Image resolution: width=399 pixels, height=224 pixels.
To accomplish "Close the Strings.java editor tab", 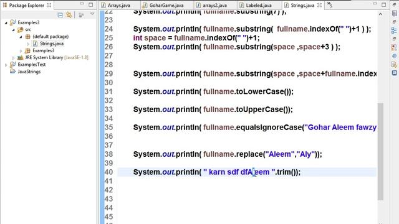I will point(320,5).
